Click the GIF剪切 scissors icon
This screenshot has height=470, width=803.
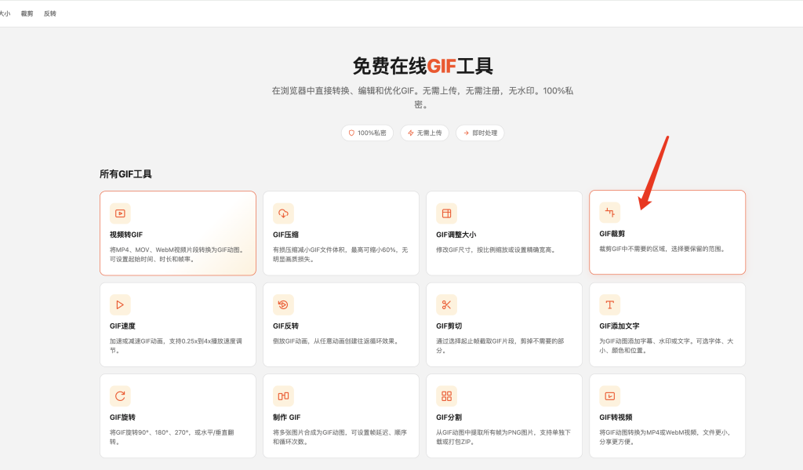446,304
